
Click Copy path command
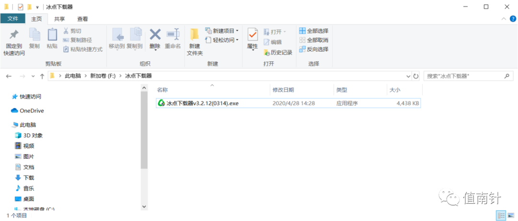[x=77, y=40]
